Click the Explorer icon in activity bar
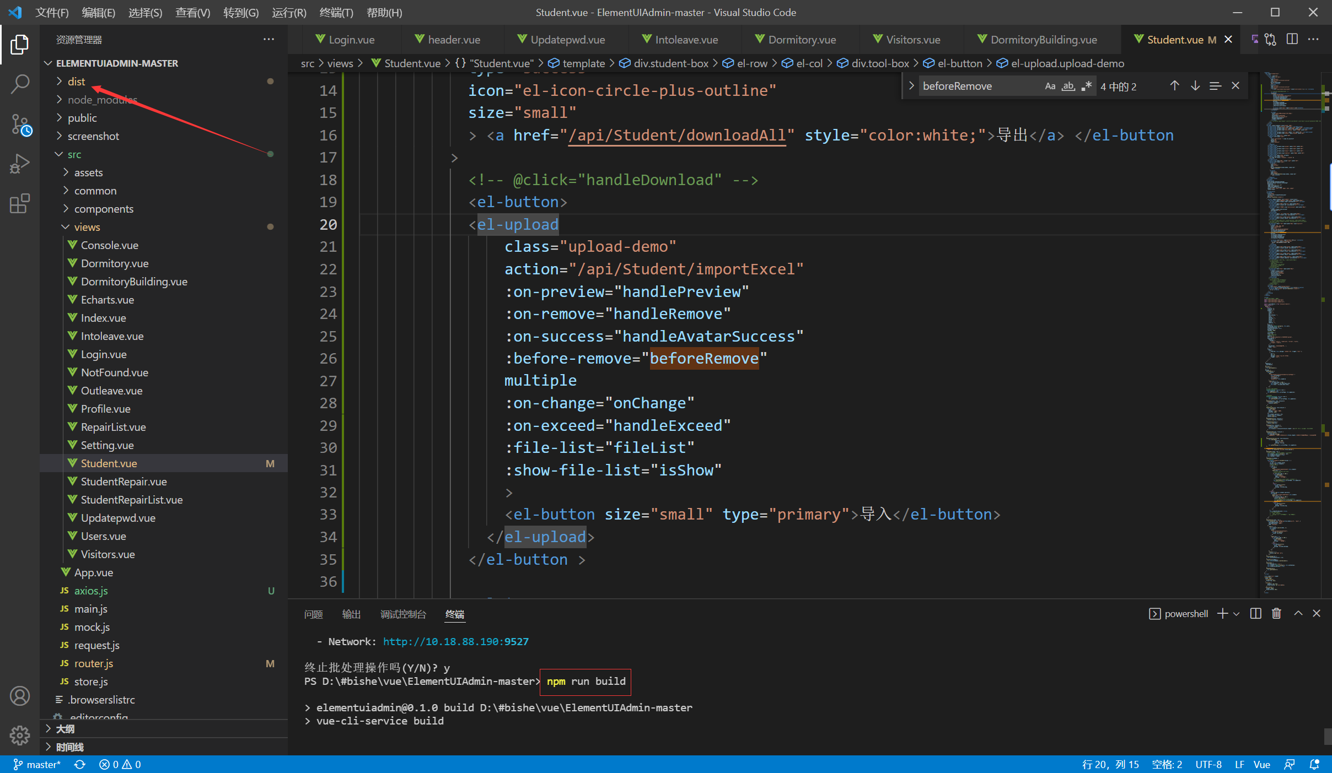The width and height of the screenshot is (1332, 773). click(x=20, y=44)
